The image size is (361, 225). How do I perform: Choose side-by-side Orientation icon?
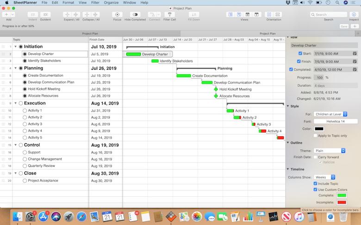(x=269, y=14)
